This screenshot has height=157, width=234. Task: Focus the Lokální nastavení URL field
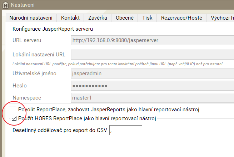[152, 55]
